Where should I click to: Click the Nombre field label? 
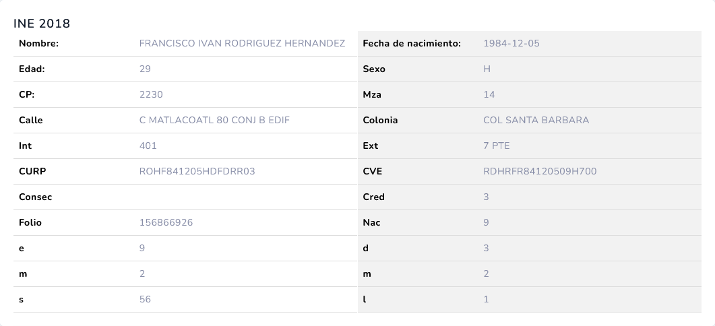click(x=39, y=44)
